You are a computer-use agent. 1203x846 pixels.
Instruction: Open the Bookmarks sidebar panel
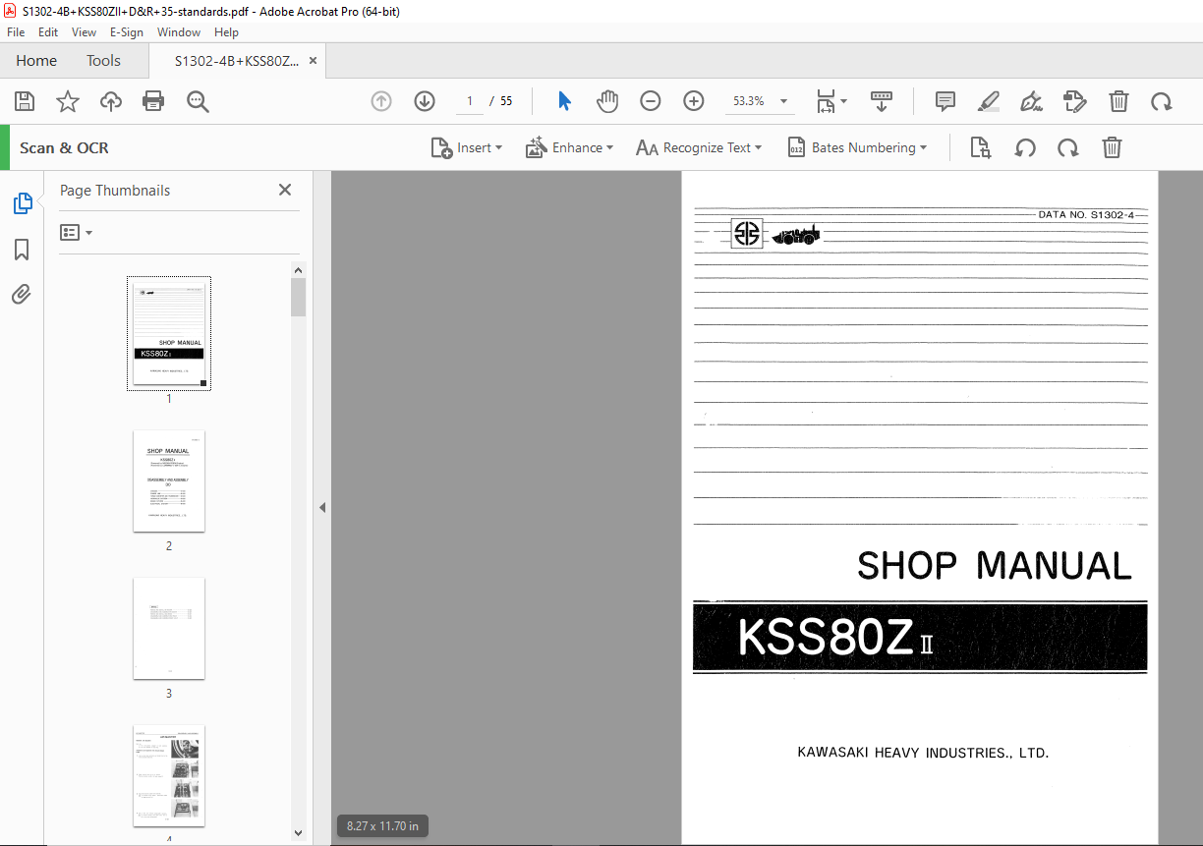pyautogui.click(x=22, y=250)
